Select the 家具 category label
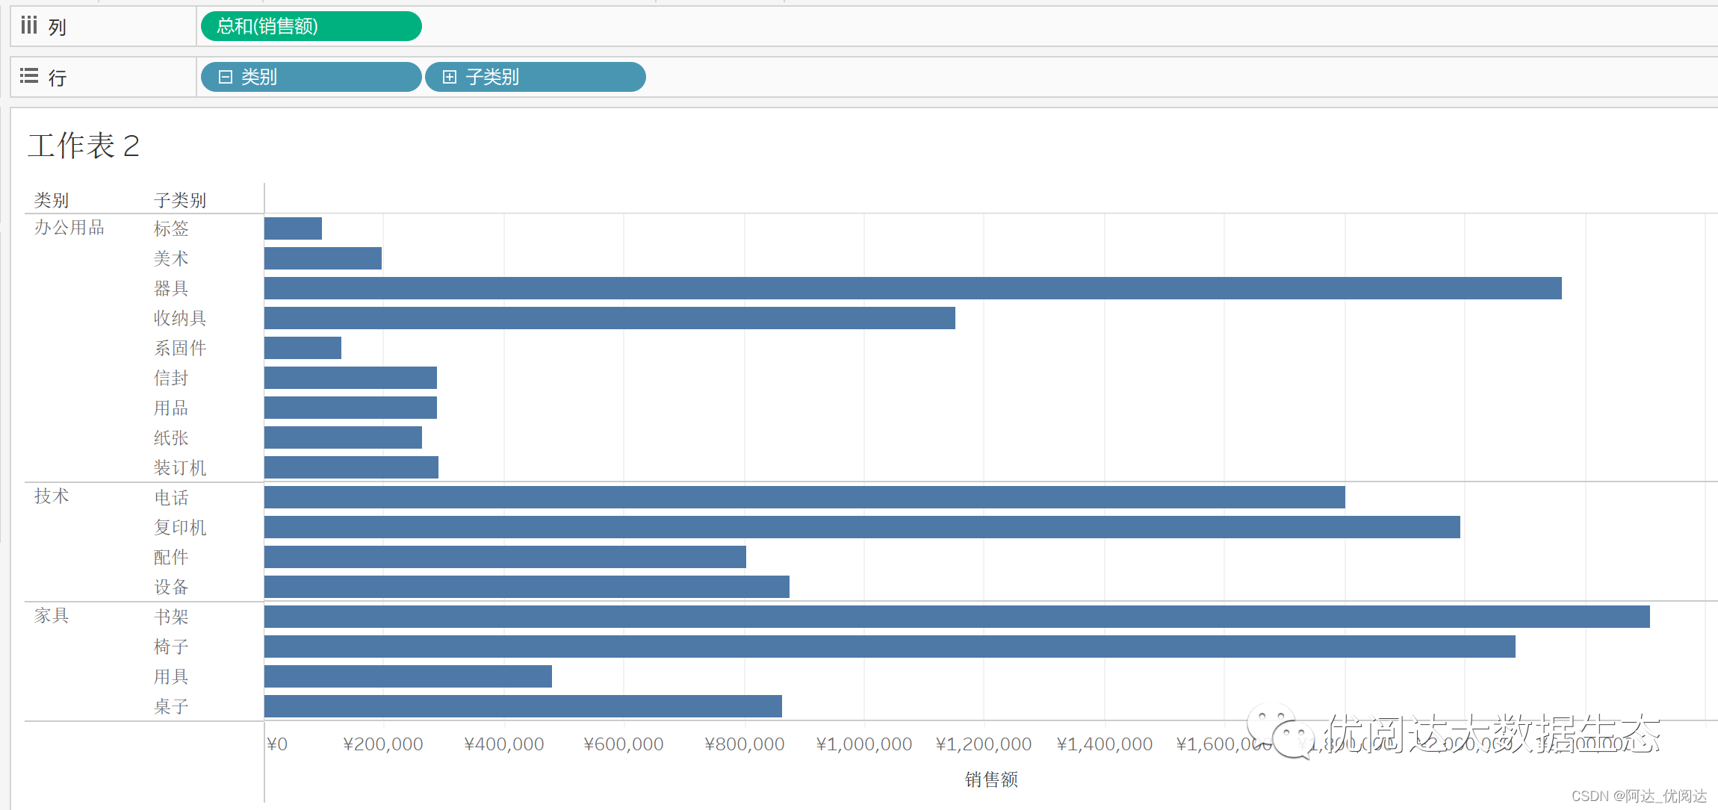 point(52,616)
